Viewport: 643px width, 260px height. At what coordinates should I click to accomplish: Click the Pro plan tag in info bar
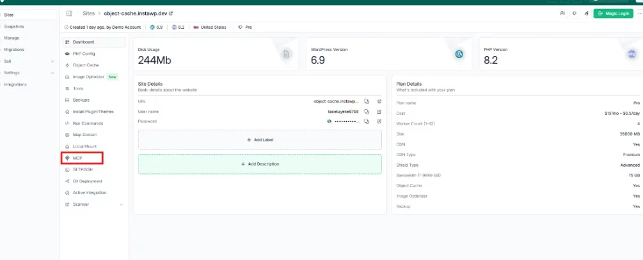click(x=245, y=27)
